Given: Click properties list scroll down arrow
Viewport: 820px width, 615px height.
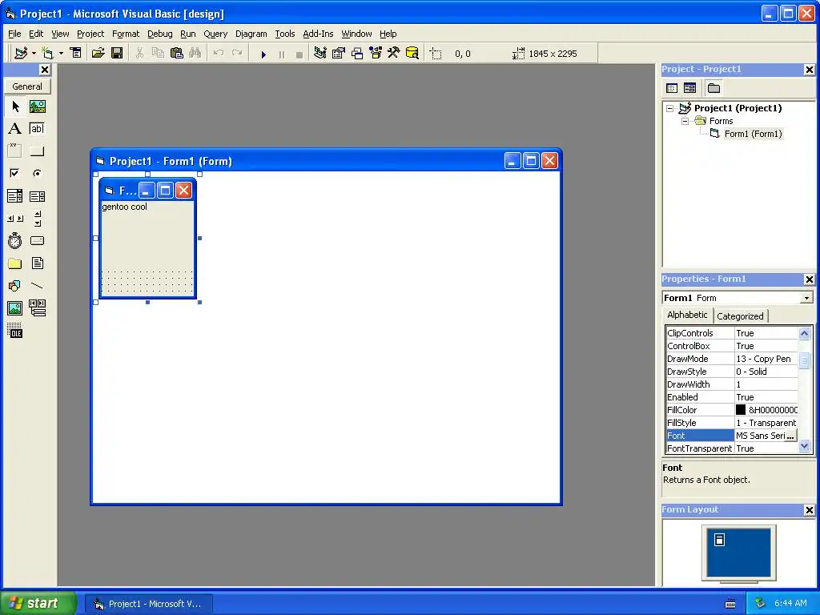Looking at the screenshot, I should (x=804, y=446).
